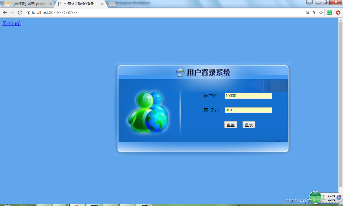Restore down the browser window
This screenshot has width=343, height=206.
[326, 2]
